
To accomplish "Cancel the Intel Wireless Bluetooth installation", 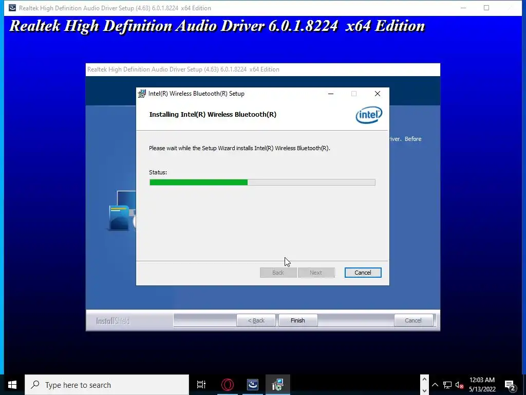I will (363, 273).
